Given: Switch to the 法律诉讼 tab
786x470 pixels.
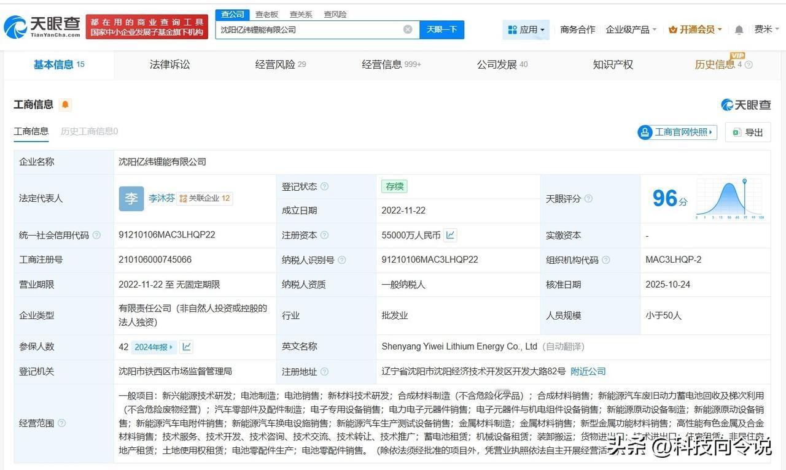Looking at the screenshot, I should (169, 64).
